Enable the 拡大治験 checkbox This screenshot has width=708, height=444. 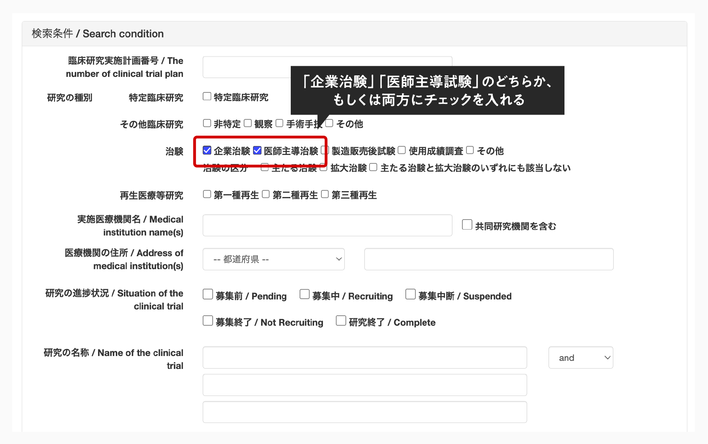click(323, 167)
